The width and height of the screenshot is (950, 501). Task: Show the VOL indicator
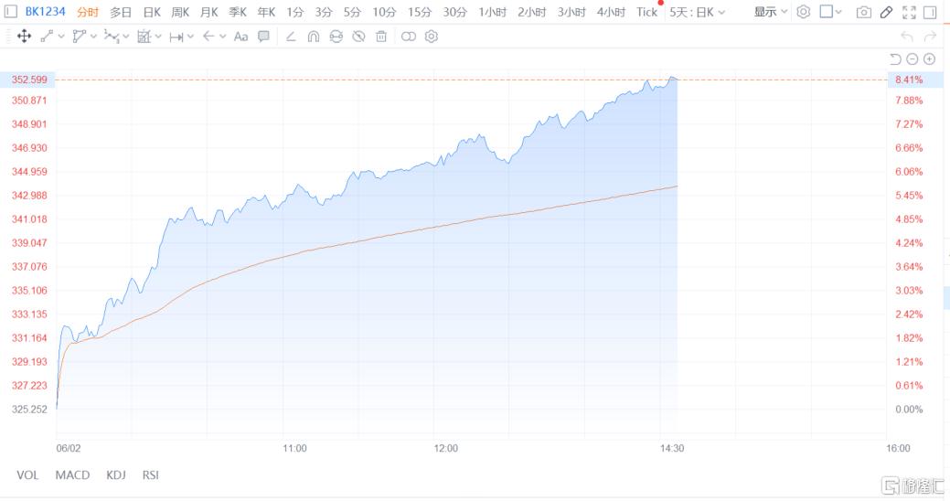click(27, 475)
